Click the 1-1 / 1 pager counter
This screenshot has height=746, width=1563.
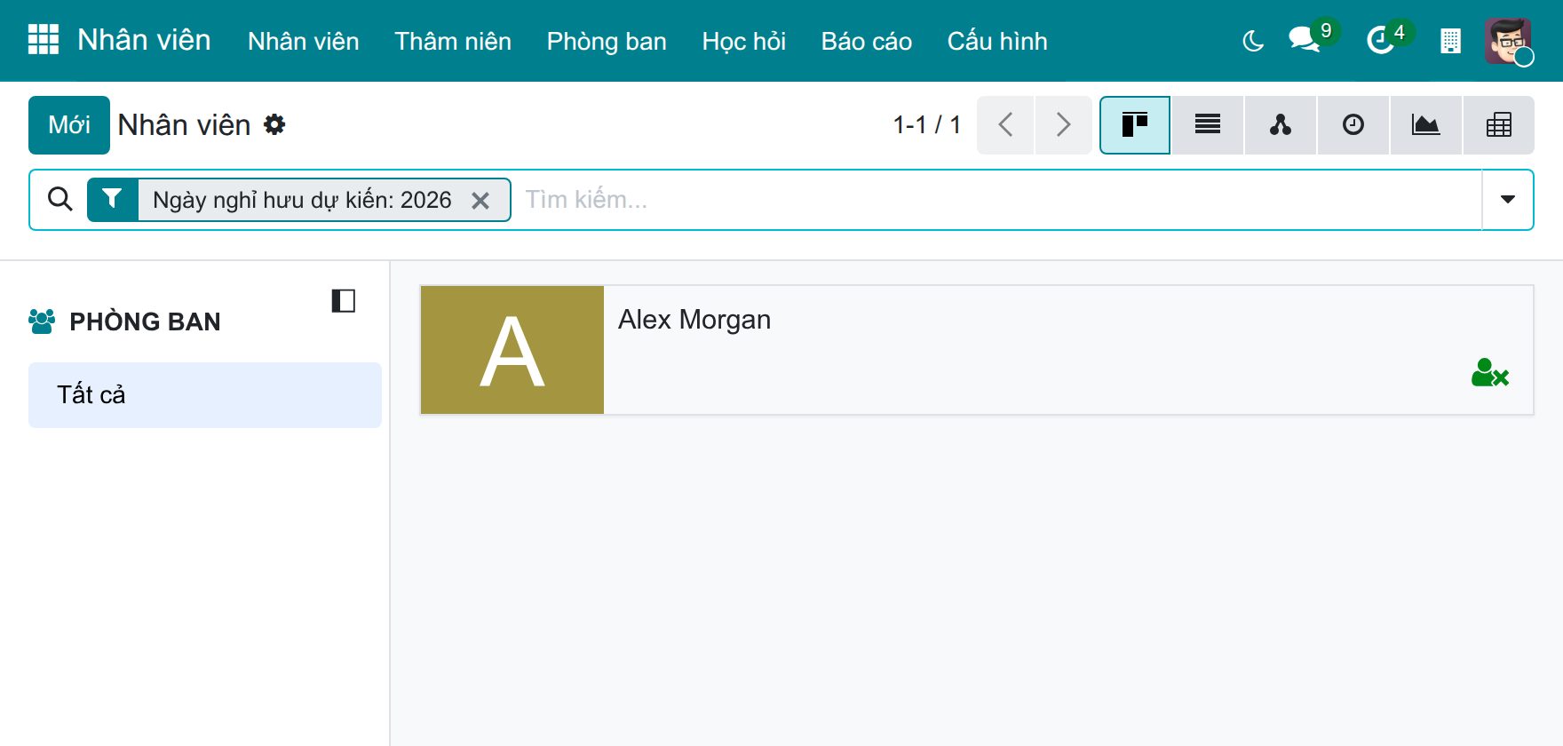click(x=926, y=124)
